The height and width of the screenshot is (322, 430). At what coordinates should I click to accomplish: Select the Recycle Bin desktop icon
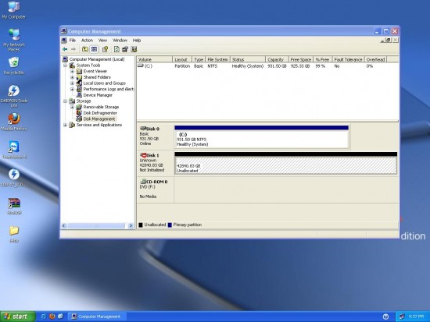click(14, 65)
